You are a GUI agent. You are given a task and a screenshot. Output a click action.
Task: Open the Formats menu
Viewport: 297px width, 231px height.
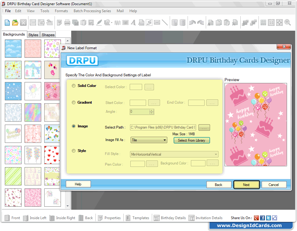61,11
